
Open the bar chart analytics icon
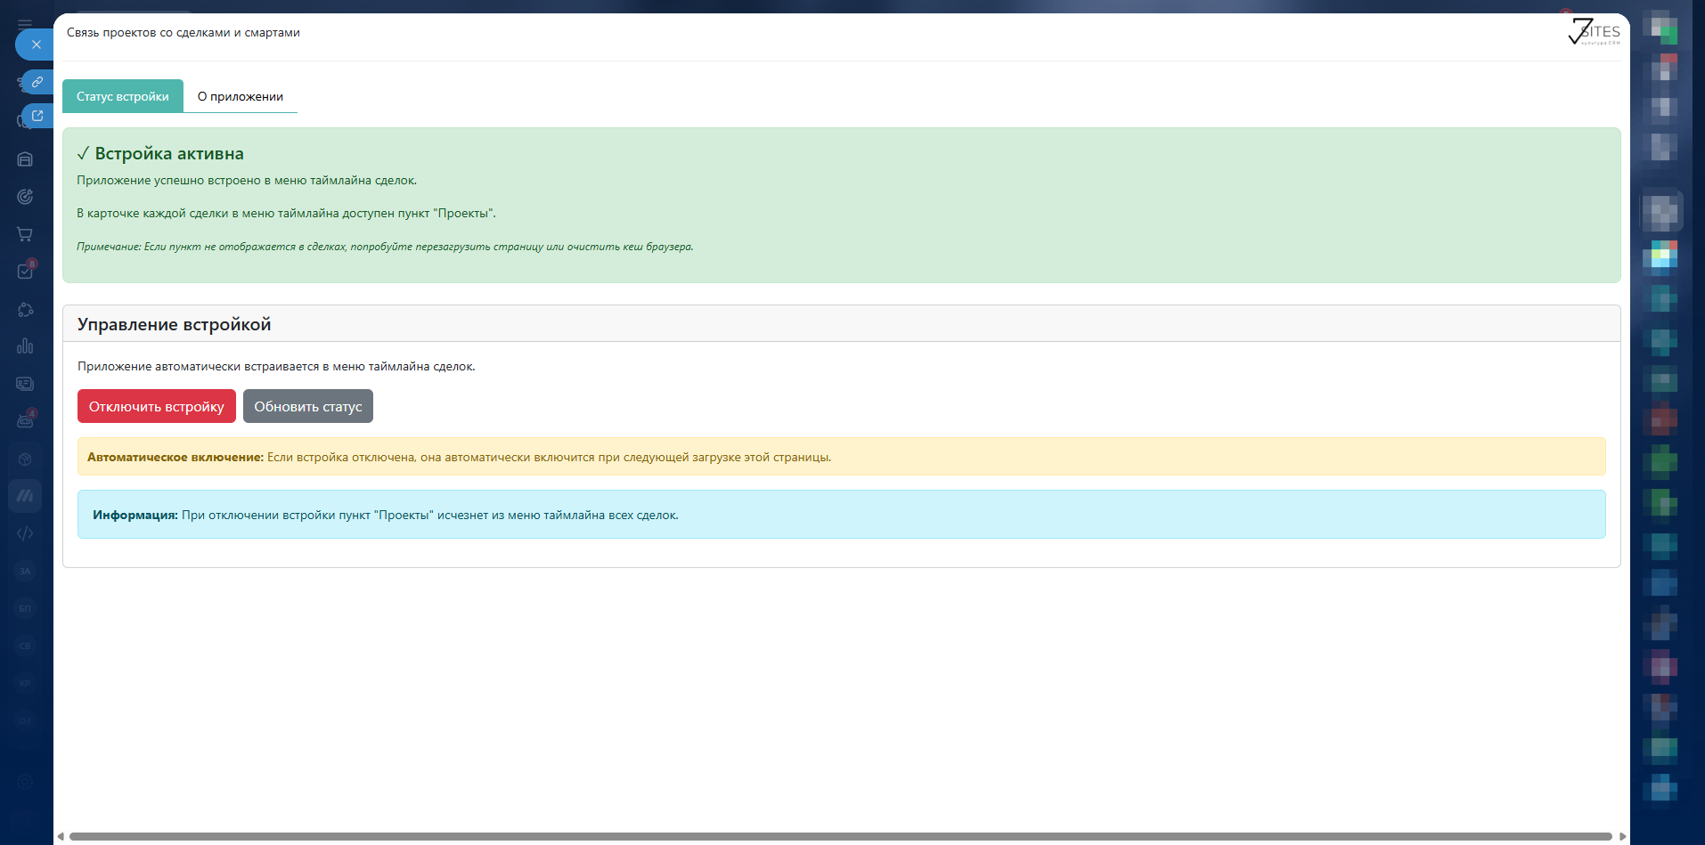click(x=25, y=346)
